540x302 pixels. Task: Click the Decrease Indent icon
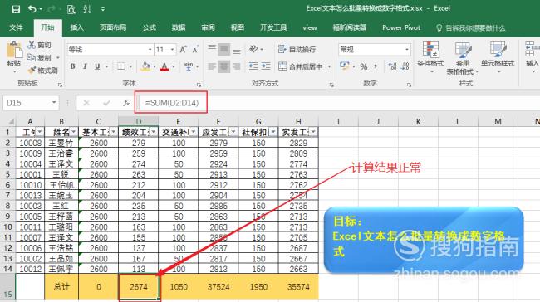pos(253,66)
